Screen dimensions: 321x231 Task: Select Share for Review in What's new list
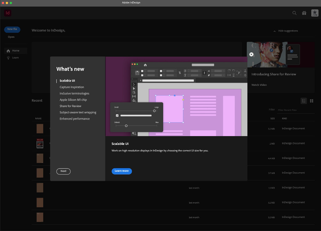click(70, 106)
